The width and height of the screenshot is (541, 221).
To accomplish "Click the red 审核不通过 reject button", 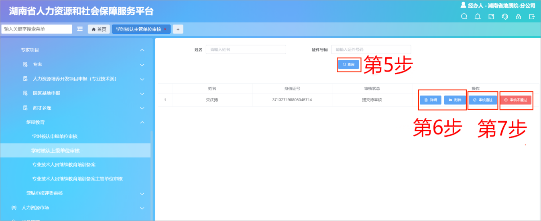I will 516,100.
